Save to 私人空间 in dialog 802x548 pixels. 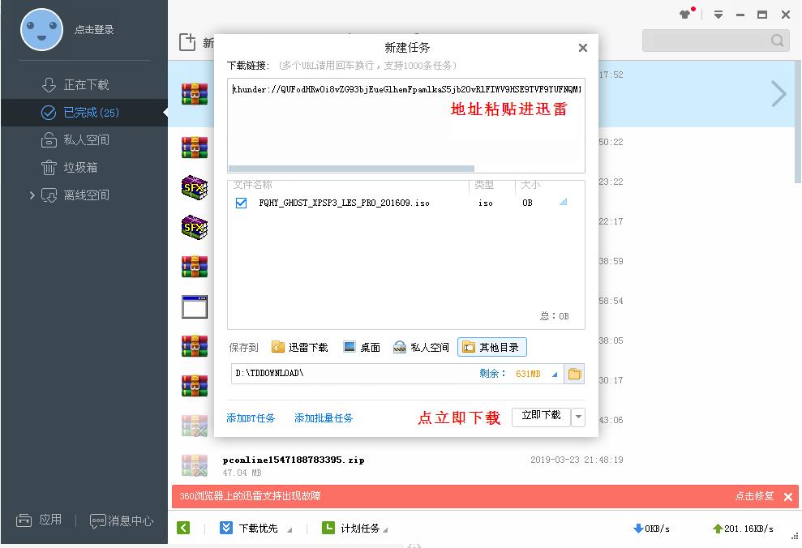pos(421,348)
